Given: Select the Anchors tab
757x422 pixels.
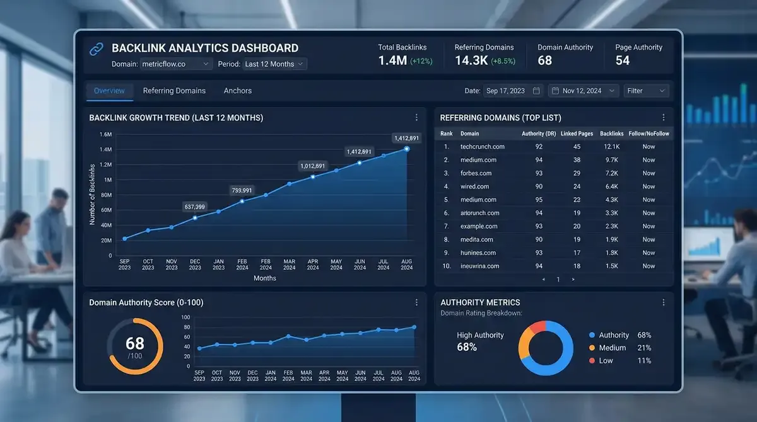Looking at the screenshot, I should tap(237, 90).
